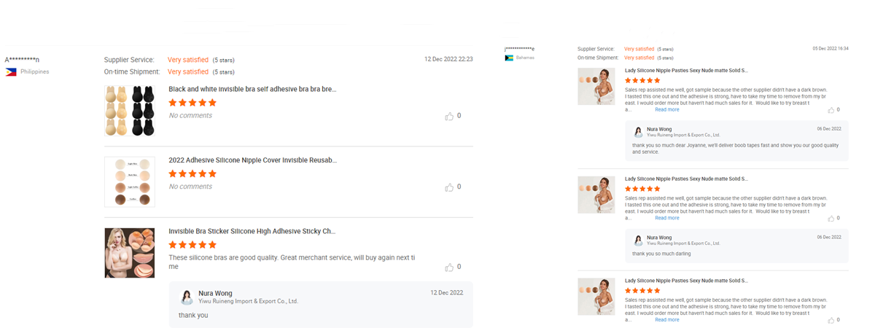The image size is (875, 328).
Task: Open the "2022 Adhesive Silicone Nipple Cover" product title
Action: click(252, 160)
